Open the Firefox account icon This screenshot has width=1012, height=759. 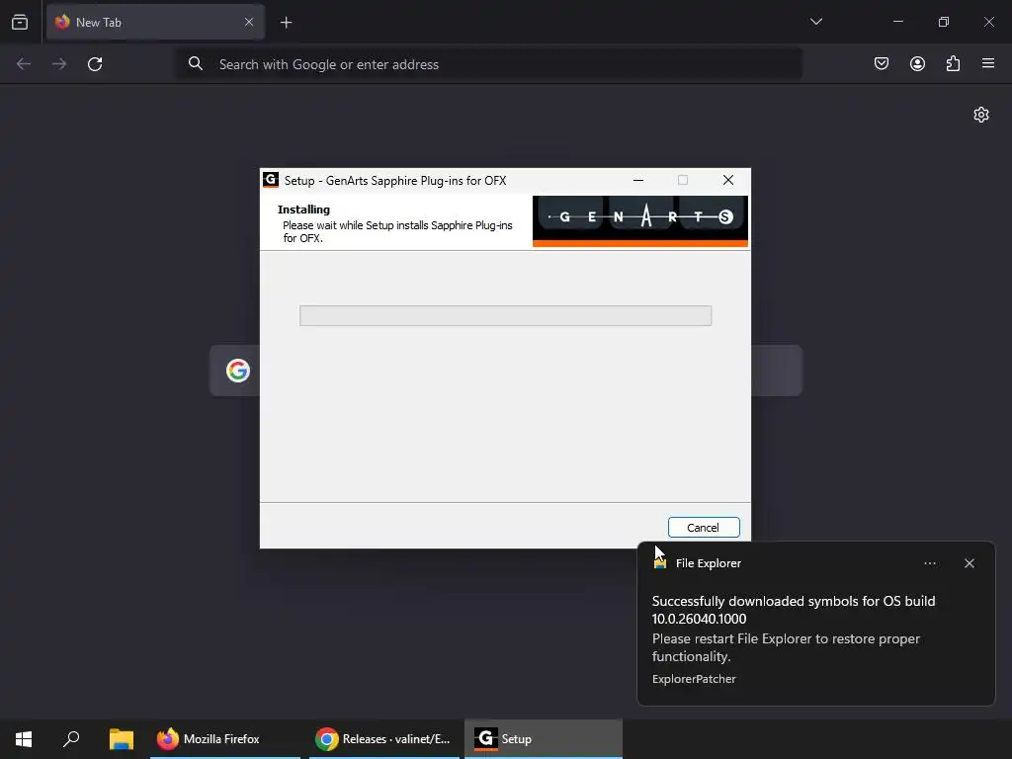917,63
